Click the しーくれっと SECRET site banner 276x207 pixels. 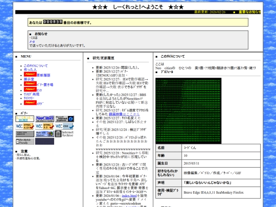tap(25, 119)
